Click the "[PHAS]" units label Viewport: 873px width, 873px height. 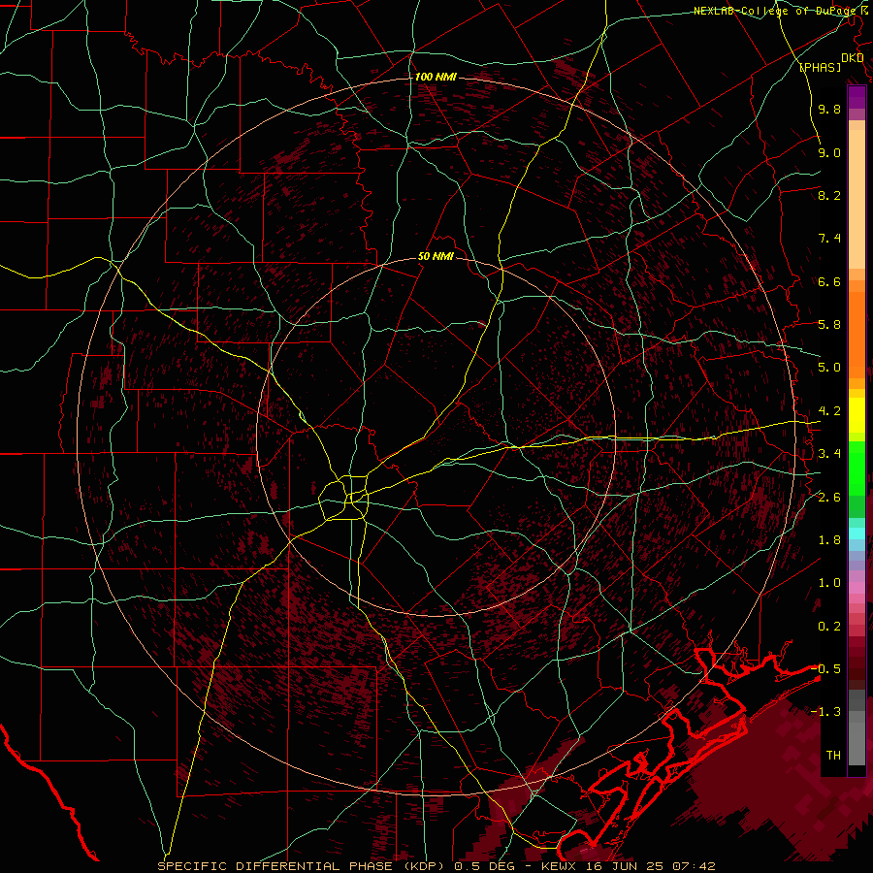(x=820, y=68)
